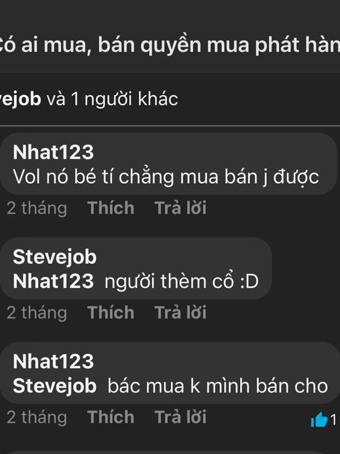Reply to the "bác mua k mình bán cho" comment
Viewport: 340px width, 454px height.
click(x=180, y=417)
